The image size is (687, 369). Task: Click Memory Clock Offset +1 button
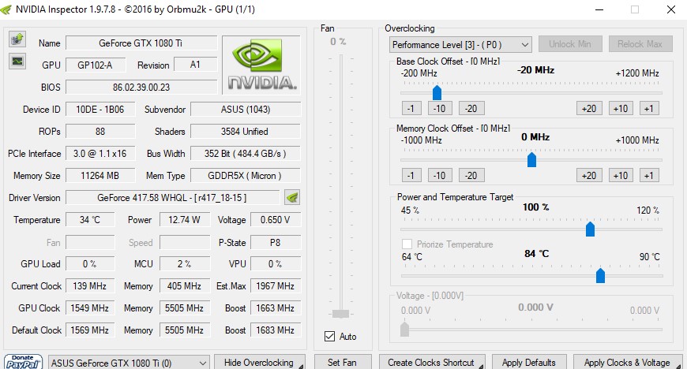[649, 175]
